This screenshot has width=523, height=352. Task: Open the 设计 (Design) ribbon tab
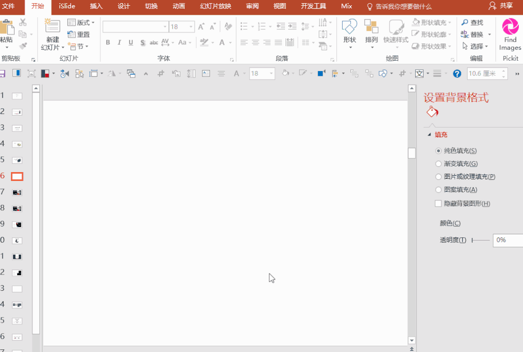point(124,6)
